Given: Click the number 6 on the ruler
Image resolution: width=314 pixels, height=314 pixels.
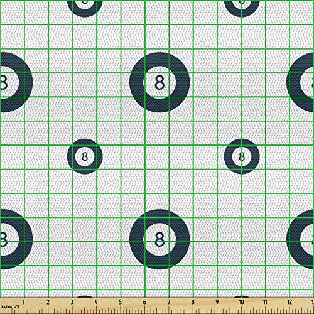Looking at the screenshot, I should click(x=144, y=302).
